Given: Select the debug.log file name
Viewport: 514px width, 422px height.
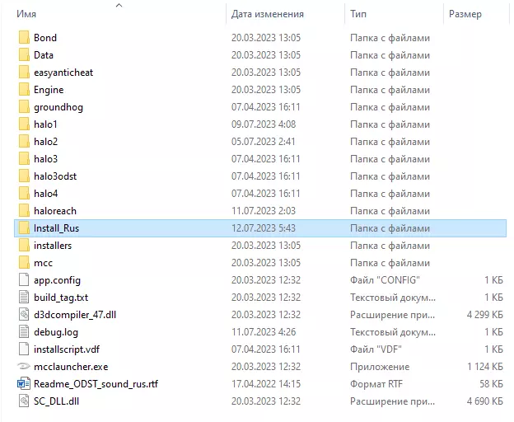Looking at the screenshot, I should 56,332.
